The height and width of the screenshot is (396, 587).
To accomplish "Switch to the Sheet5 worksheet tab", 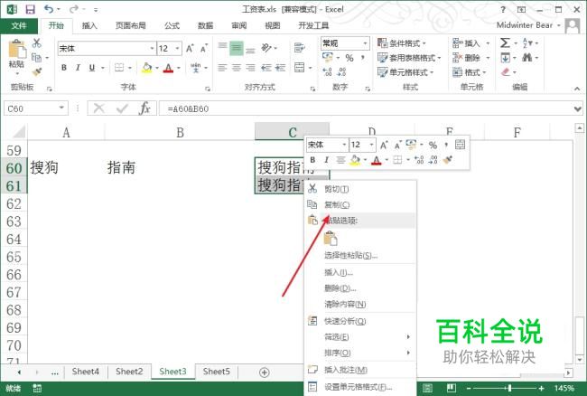I will [217, 372].
